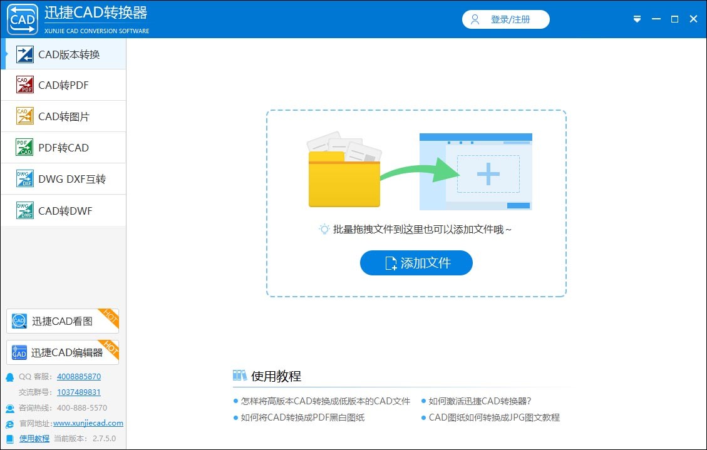This screenshot has width=707, height=450.
Task: Visit the official site www.xunjiecad.com
Action: tap(88, 423)
